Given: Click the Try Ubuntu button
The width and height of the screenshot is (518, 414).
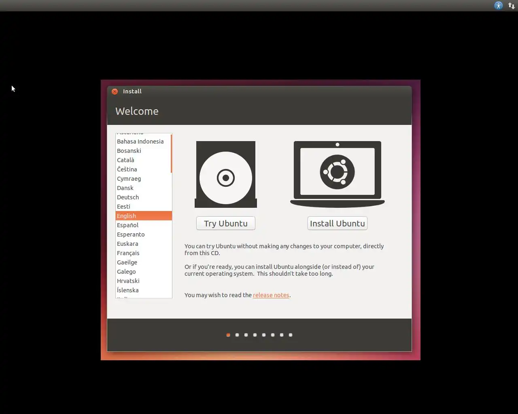Looking at the screenshot, I should point(226,223).
